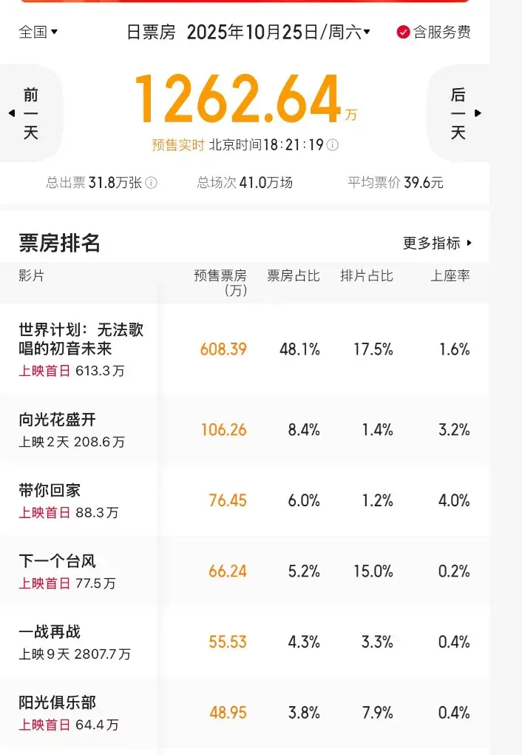Viewport: 522px width, 755px height.
Task: Click the right arrow beside 后一天
Action: pyautogui.click(x=478, y=113)
